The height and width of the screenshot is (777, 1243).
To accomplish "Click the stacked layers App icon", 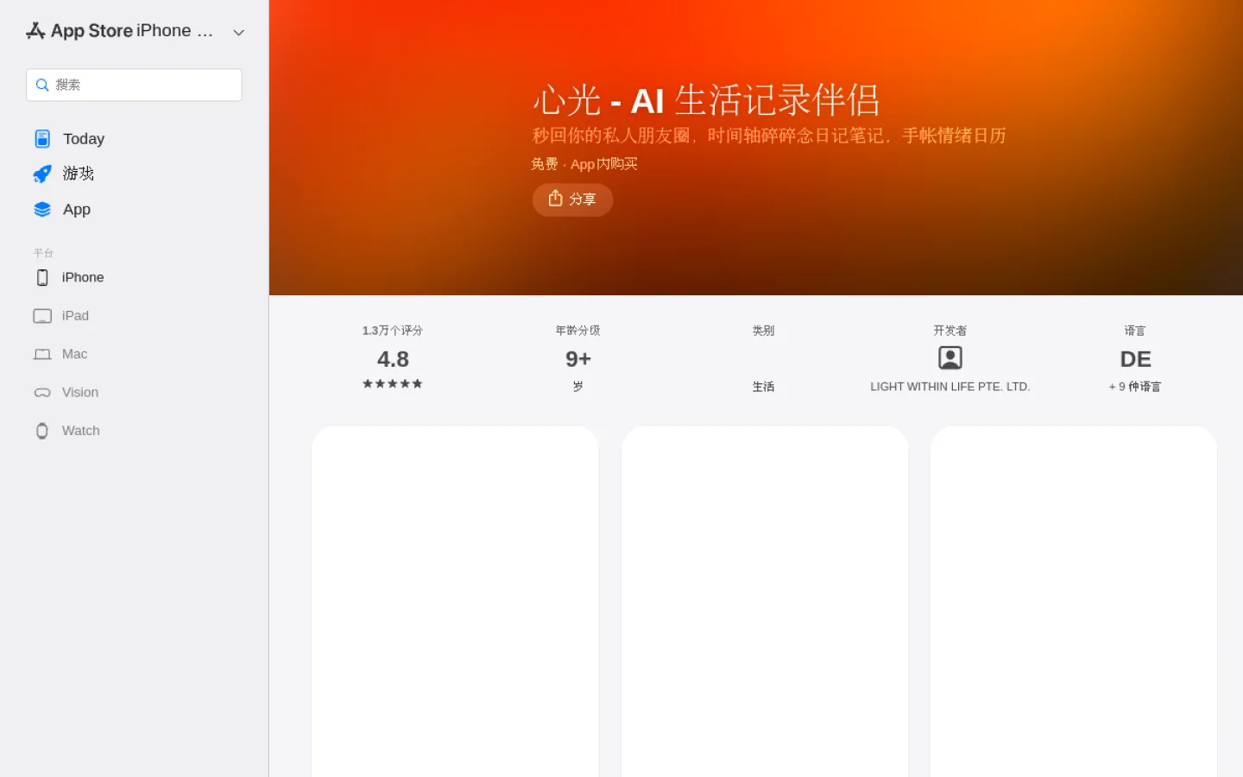I will click(x=42, y=209).
